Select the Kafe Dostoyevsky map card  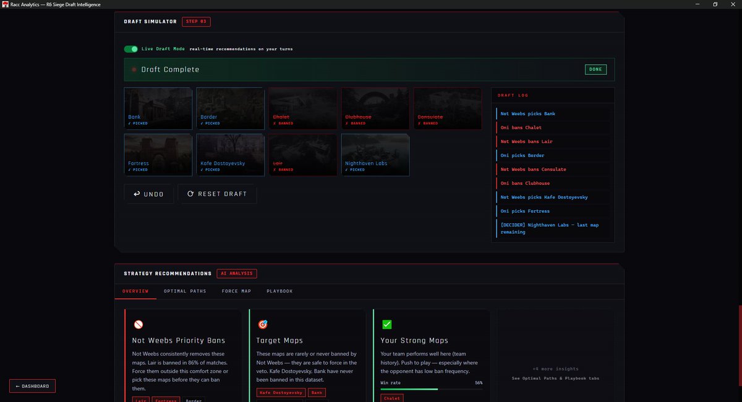click(x=231, y=155)
